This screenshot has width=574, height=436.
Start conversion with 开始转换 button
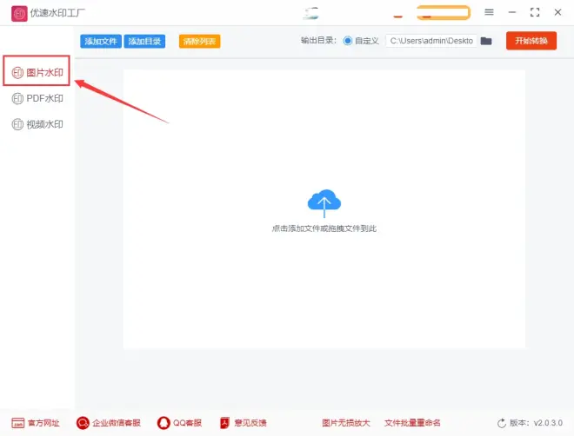pos(531,41)
